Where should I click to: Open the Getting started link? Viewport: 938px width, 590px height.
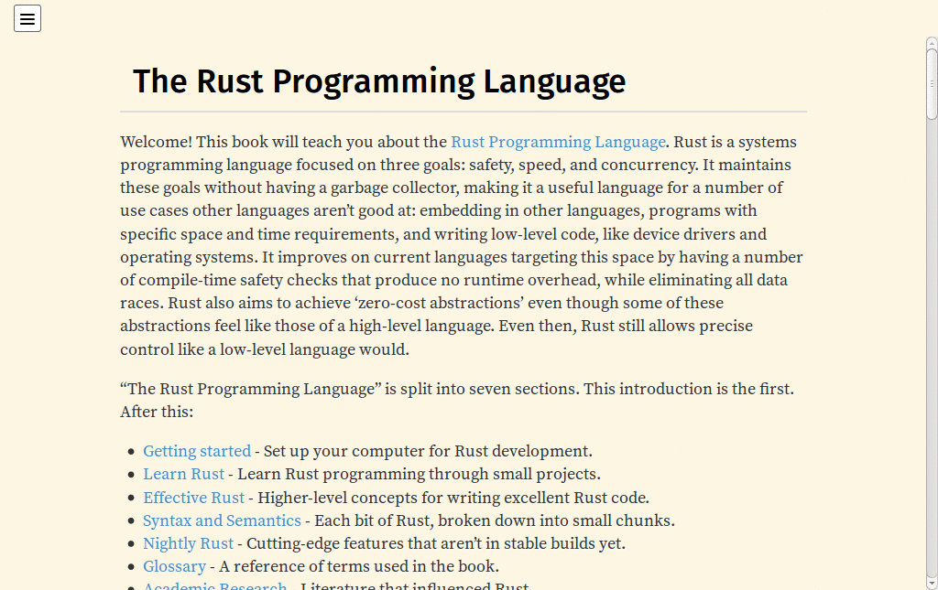pos(197,451)
